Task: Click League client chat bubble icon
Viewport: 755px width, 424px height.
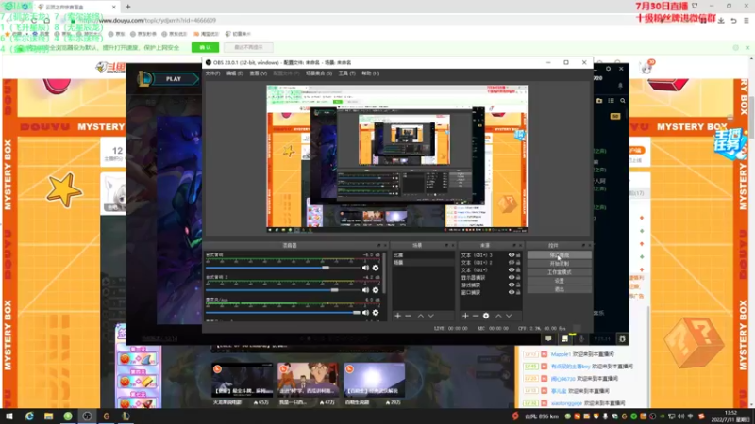Action: pyautogui.click(x=548, y=339)
